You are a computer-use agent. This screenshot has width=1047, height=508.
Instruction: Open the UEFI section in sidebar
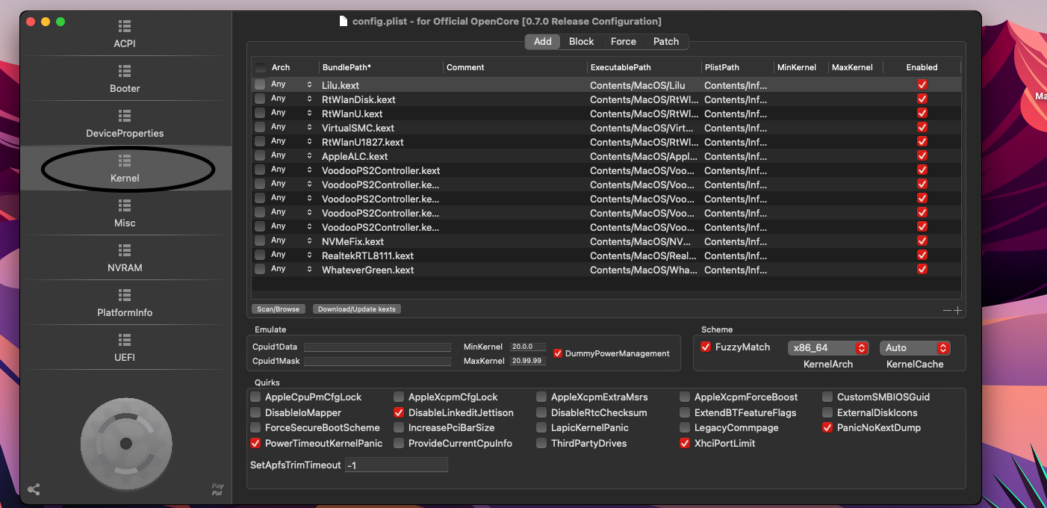125,348
